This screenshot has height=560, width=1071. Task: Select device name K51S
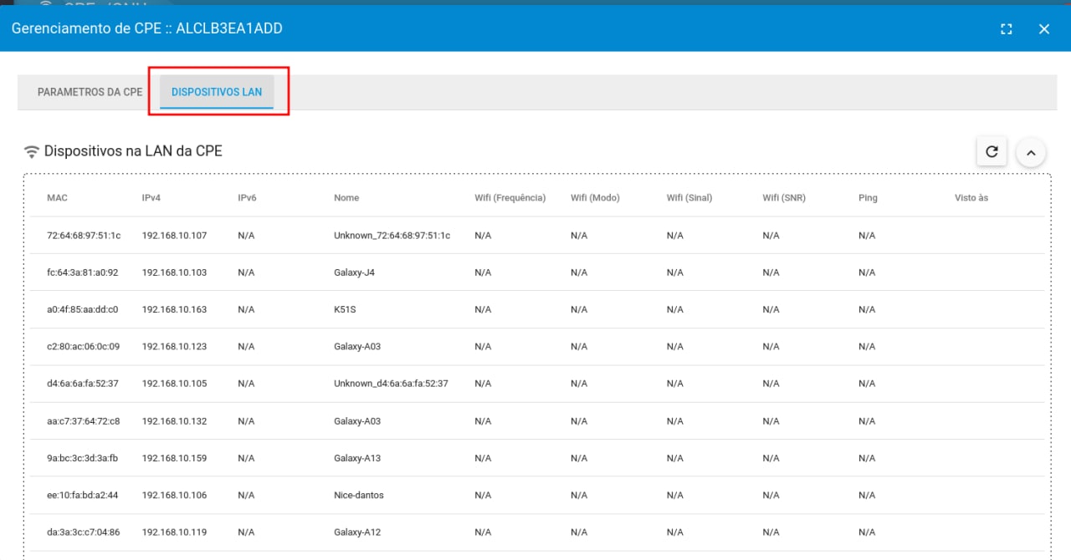[x=346, y=309]
